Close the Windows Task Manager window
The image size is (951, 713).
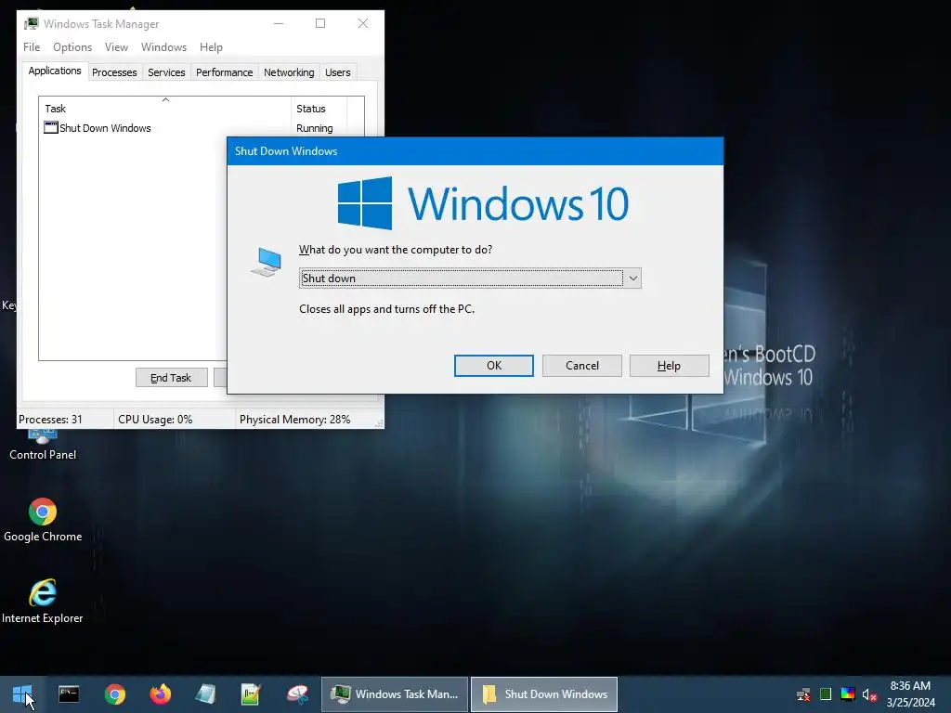(x=363, y=23)
